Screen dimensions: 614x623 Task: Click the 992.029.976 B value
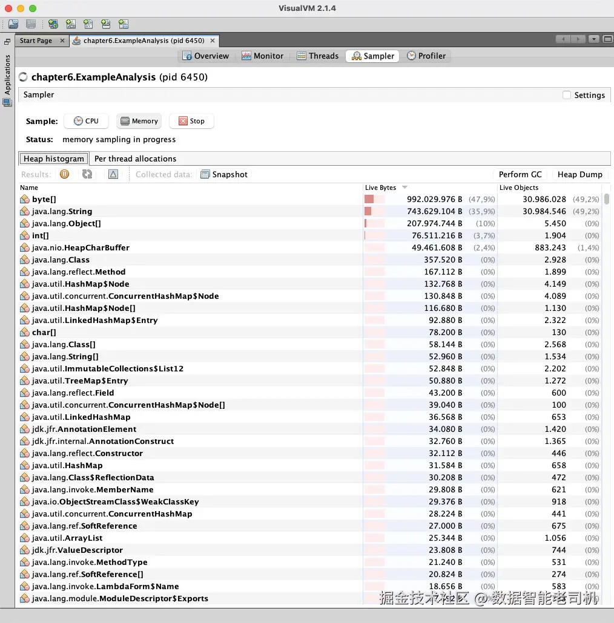point(435,199)
